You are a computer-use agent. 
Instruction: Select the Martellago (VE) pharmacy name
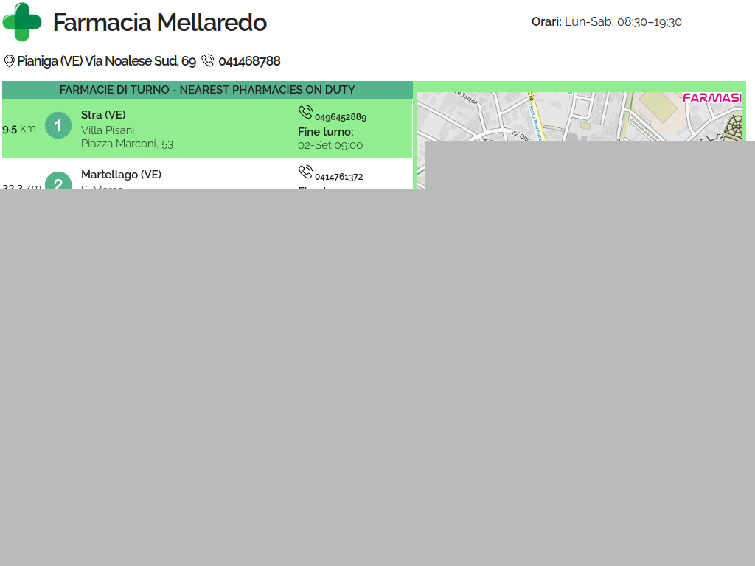point(121,175)
